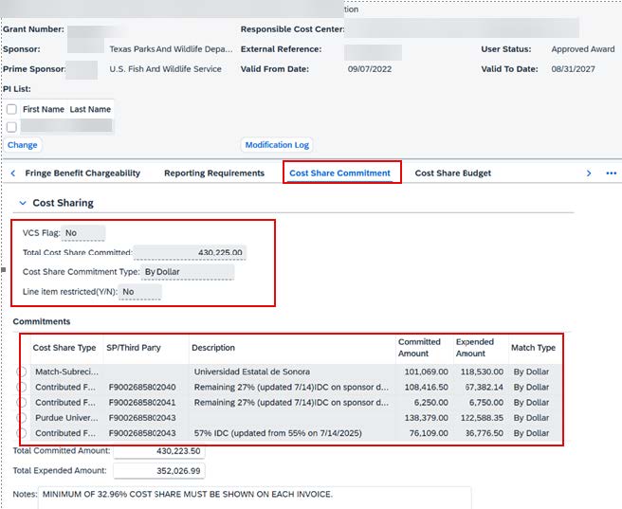This screenshot has width=622, height=509.
Task: Click the Texas Parks And Wildlife sponsor name
Action: (171, 49)
